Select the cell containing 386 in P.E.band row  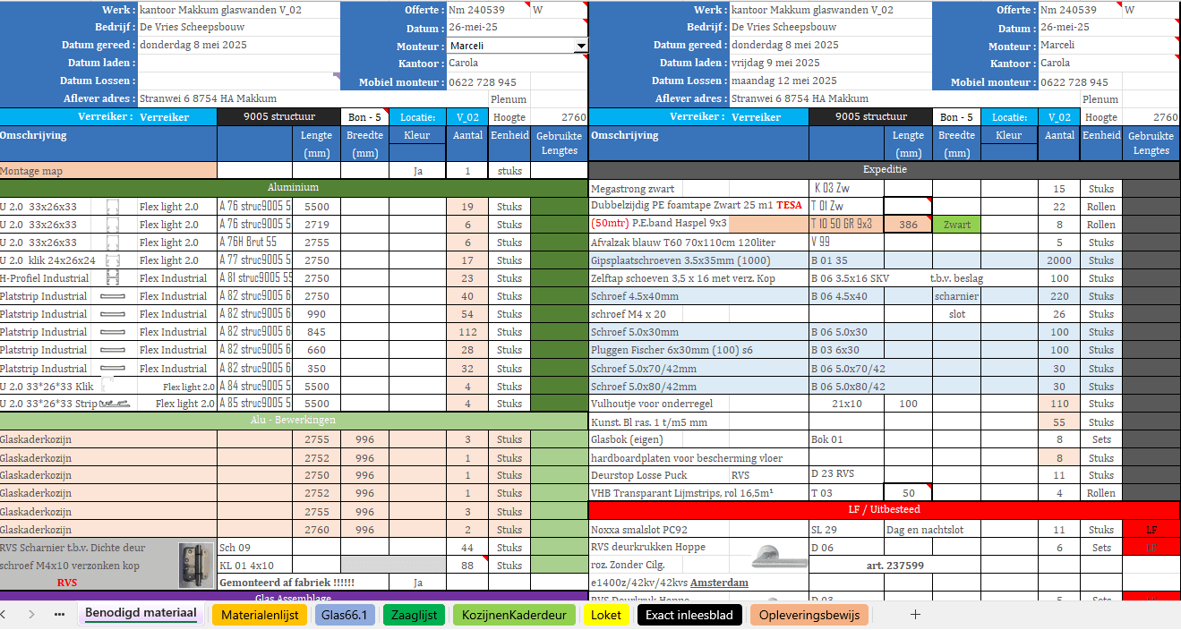pos(908,225)
